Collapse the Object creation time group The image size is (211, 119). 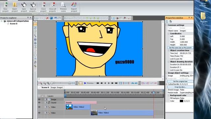click(168, 50)
